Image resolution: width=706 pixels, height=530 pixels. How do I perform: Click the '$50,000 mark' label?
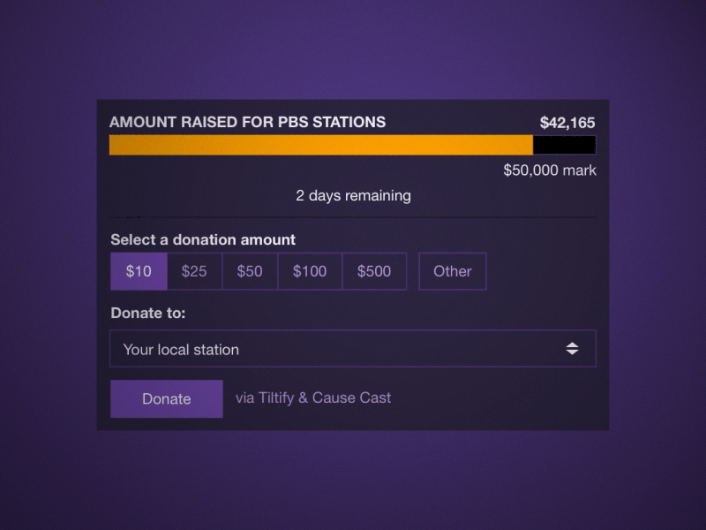pos(549,170)
